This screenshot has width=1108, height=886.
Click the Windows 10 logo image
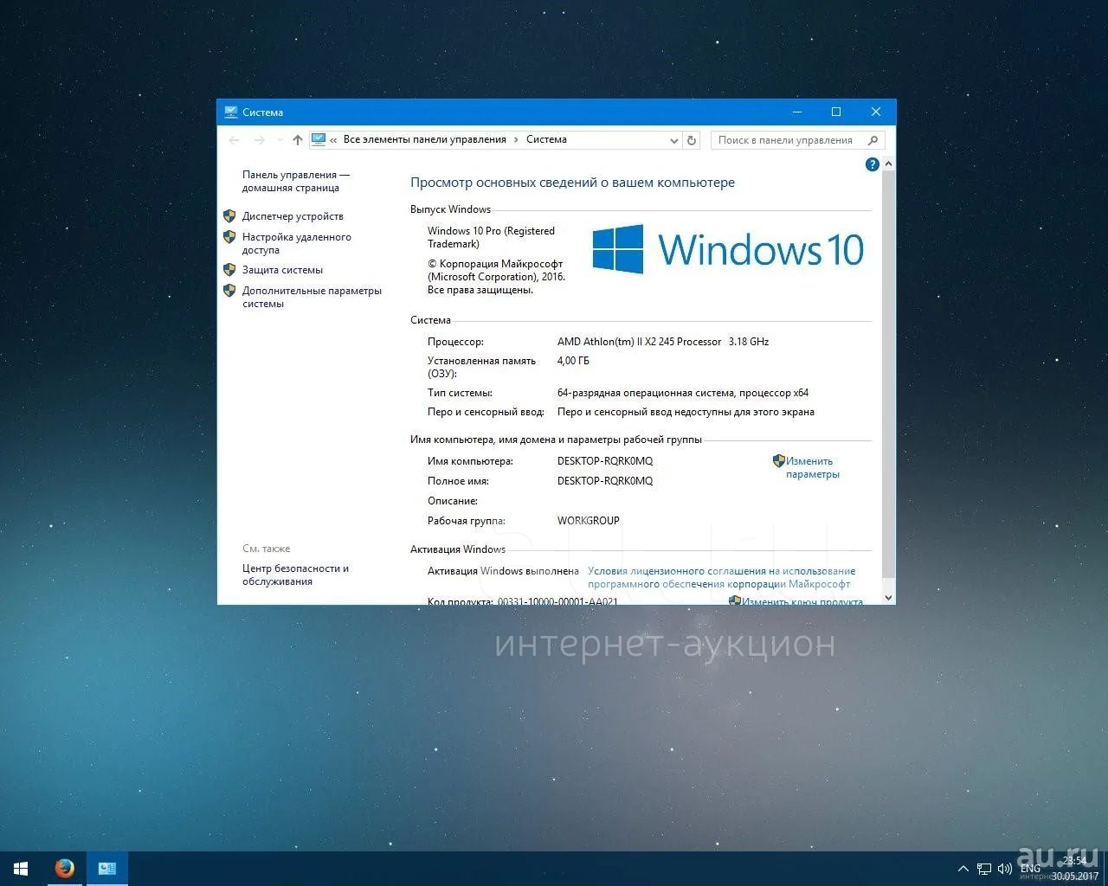728,249
